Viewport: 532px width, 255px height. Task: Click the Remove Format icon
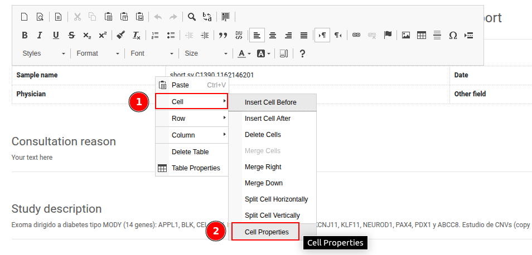pyautogui.click(x=137, y=35)
